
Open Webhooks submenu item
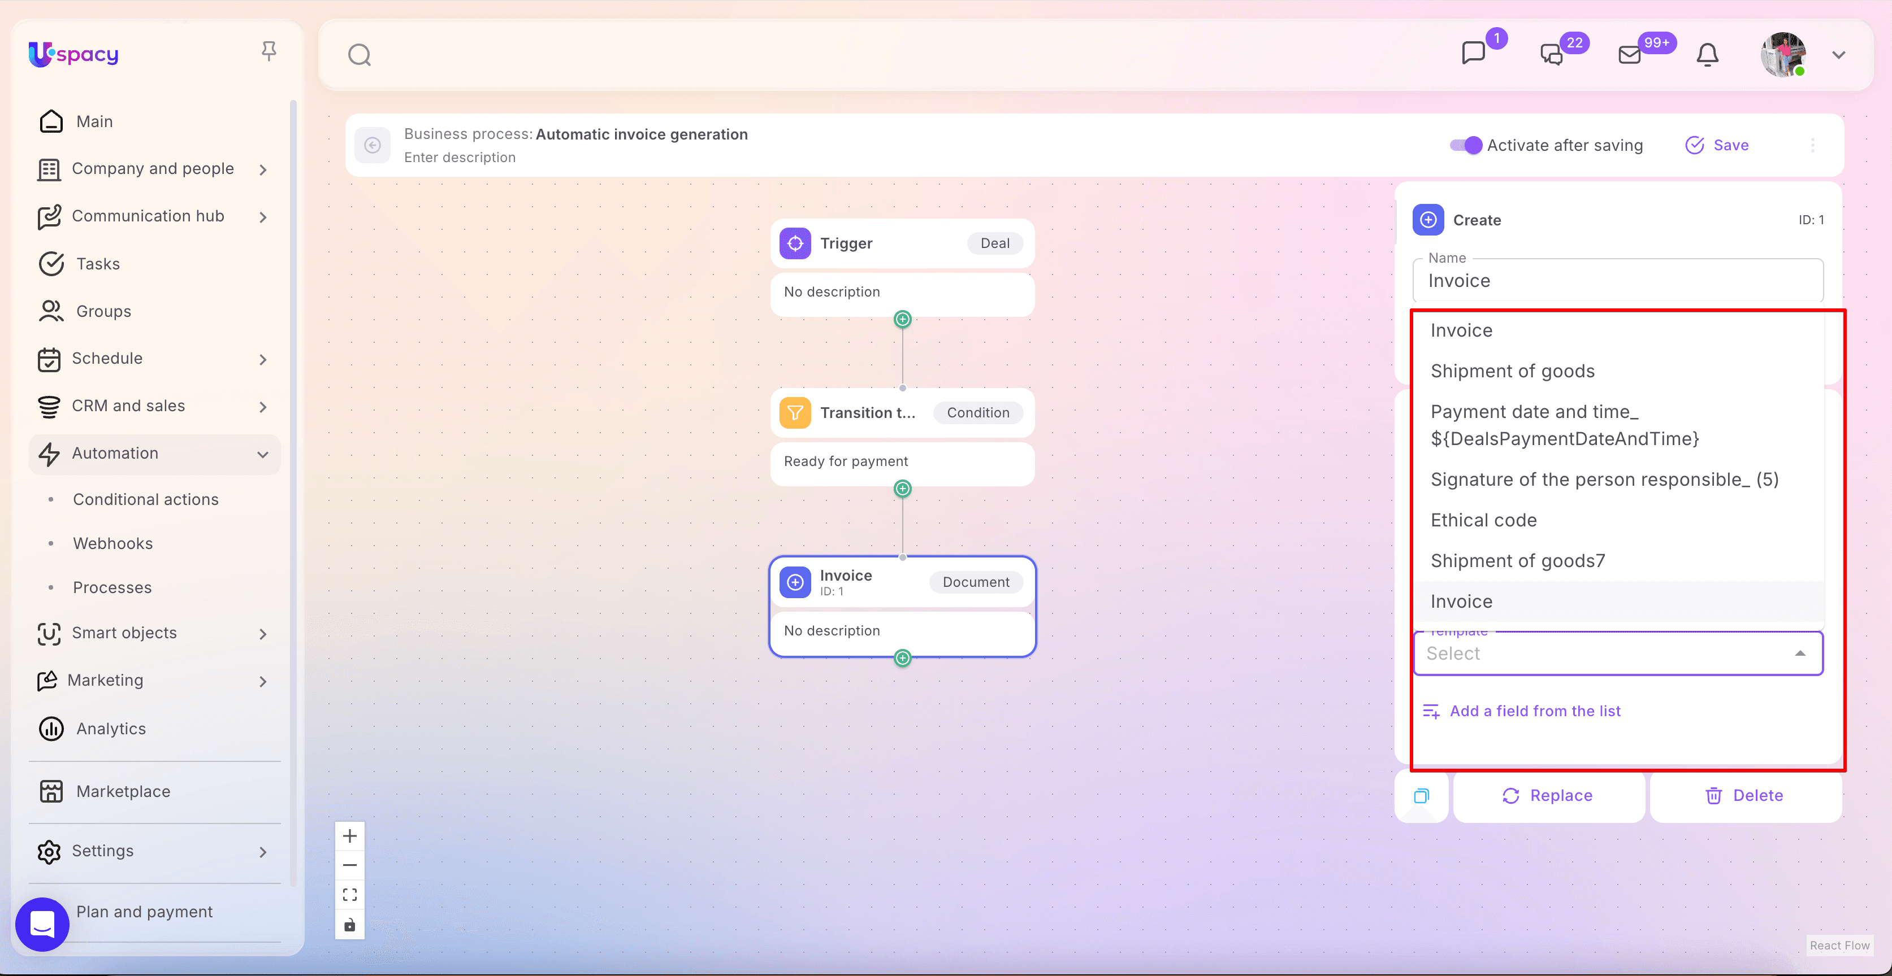click(x=112, y=543)
